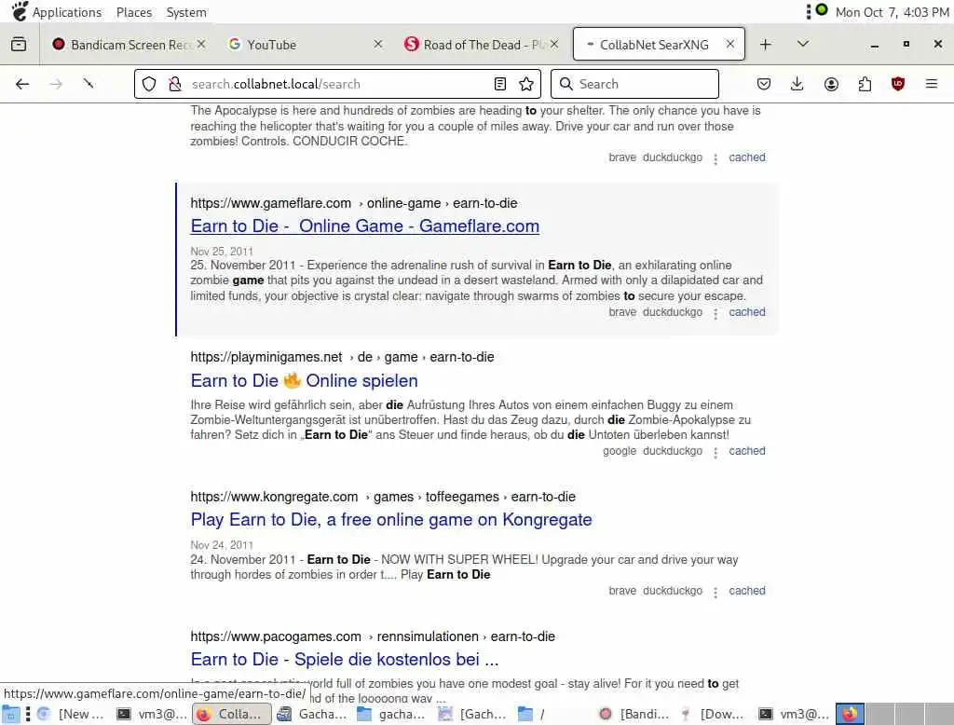Open cached link of the CONDUCIR COCHE result
The width and height of the screenshot is (954, 725).
click(747, 157)
